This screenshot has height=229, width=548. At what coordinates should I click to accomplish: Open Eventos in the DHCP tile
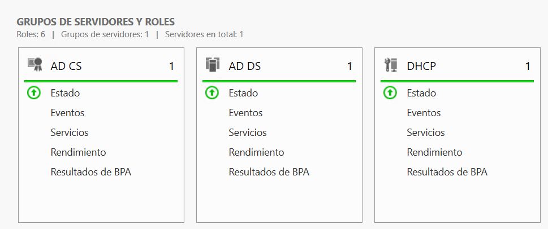click(424, 113)
